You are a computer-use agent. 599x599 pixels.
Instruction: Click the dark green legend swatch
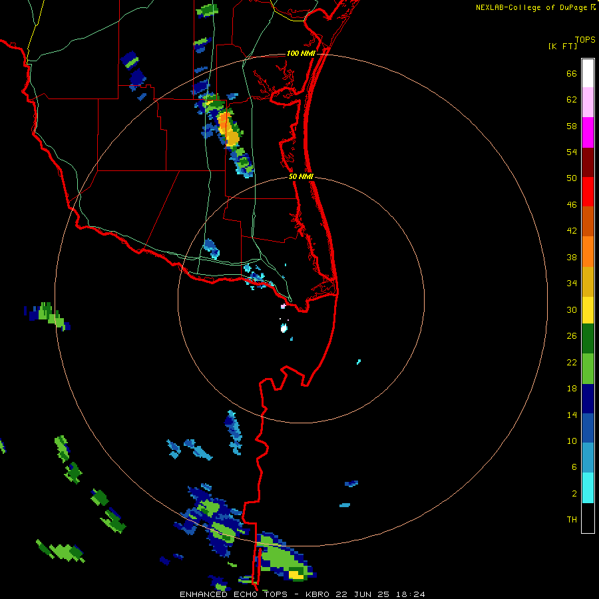(x=588, y=339)
